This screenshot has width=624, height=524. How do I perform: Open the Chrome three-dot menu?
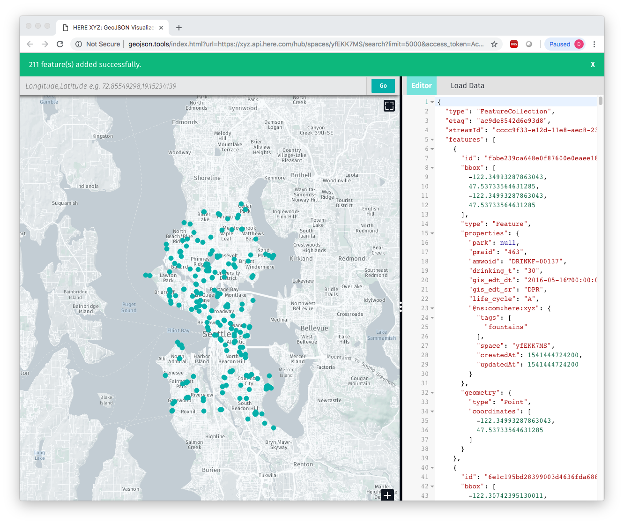pyautogui.click(x=594, y=44)
